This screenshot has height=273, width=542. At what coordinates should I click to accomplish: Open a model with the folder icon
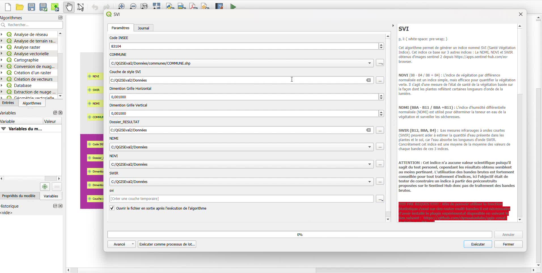(x=20, y=7)
